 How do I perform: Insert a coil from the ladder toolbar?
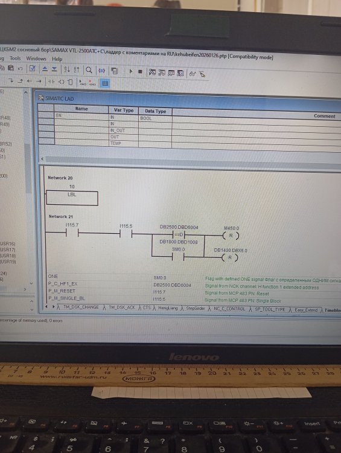[61, 82]
